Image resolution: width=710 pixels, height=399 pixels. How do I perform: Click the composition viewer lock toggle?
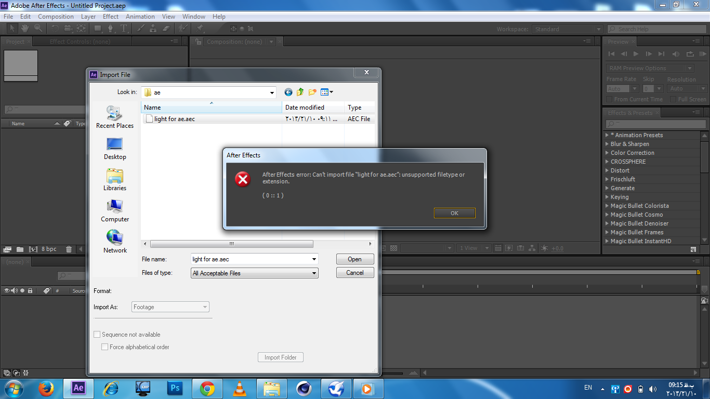[x=198, y=42]
